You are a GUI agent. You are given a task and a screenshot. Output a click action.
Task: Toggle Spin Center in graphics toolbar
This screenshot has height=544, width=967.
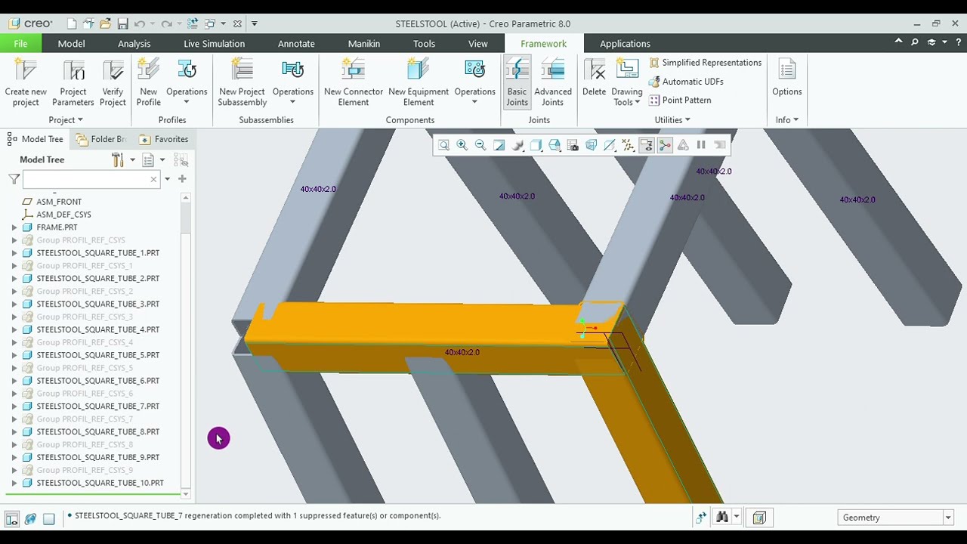[665, 145]
